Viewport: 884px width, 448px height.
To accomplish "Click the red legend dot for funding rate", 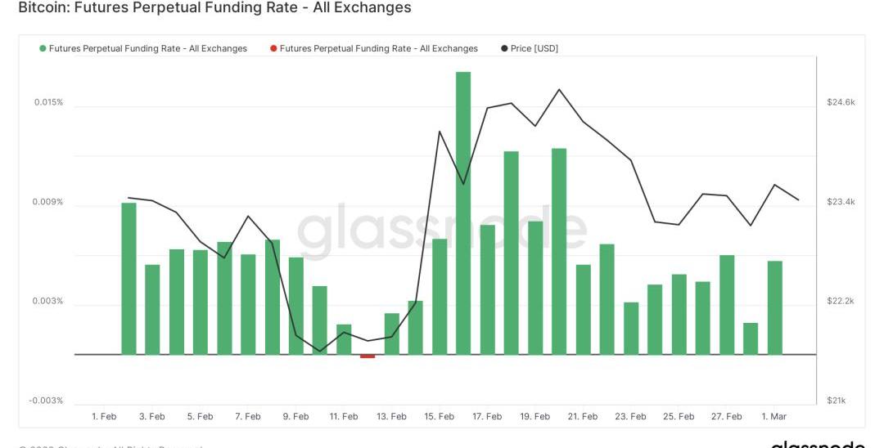I will point(273,49).
